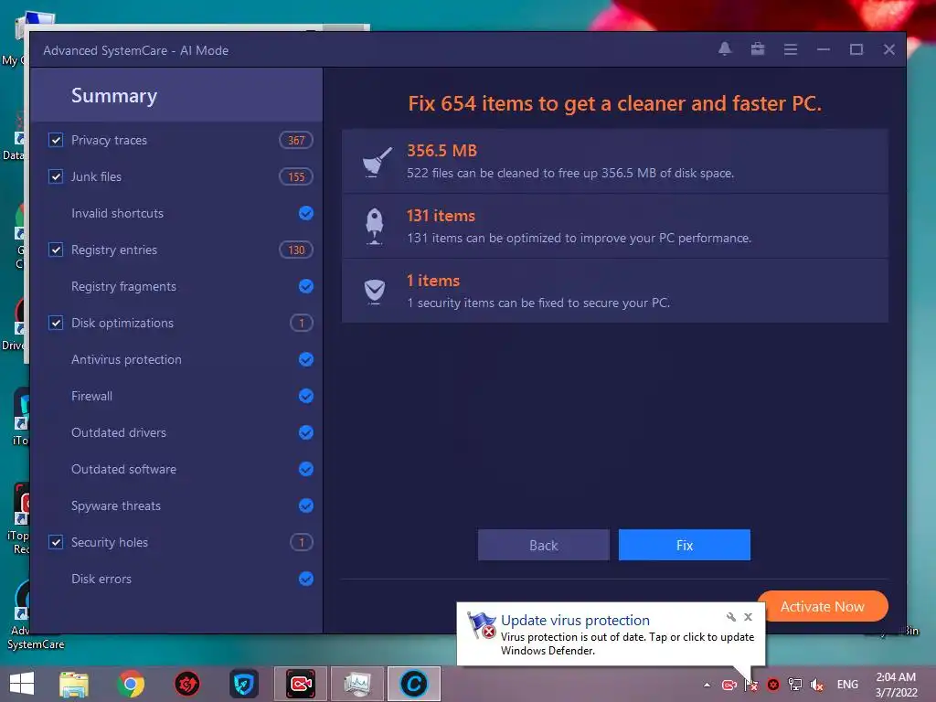Select the Privacy traces category
The height and width of the screenshot is (702, 936).
tap(110, 140)
